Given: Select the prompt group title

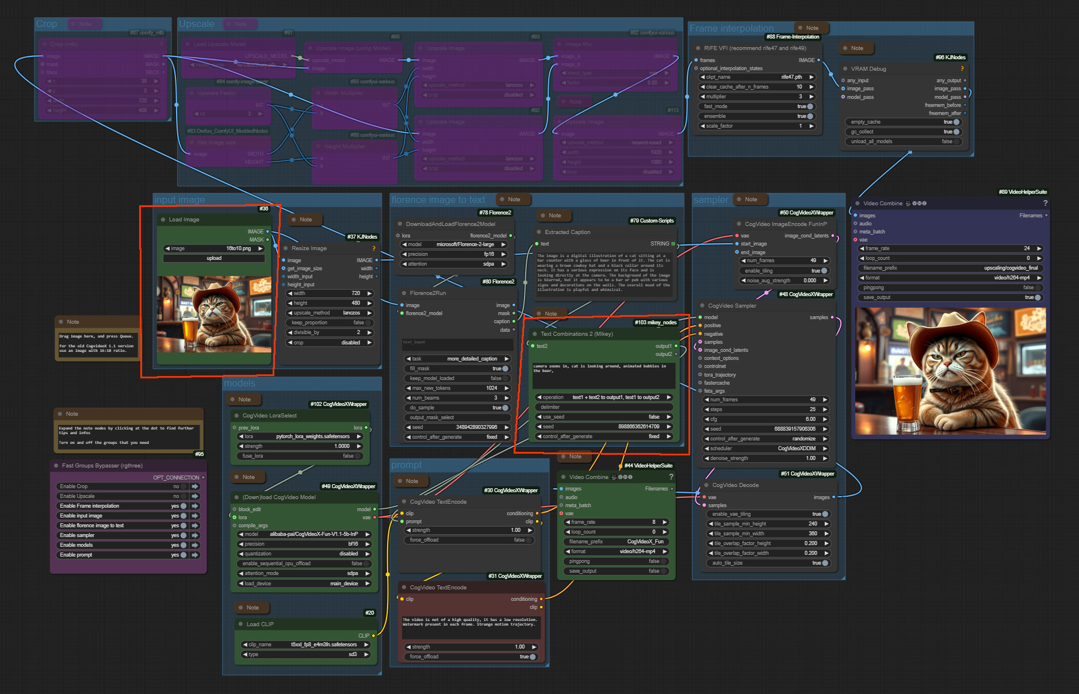Looking at the screenshot, I should click(406, 465).
